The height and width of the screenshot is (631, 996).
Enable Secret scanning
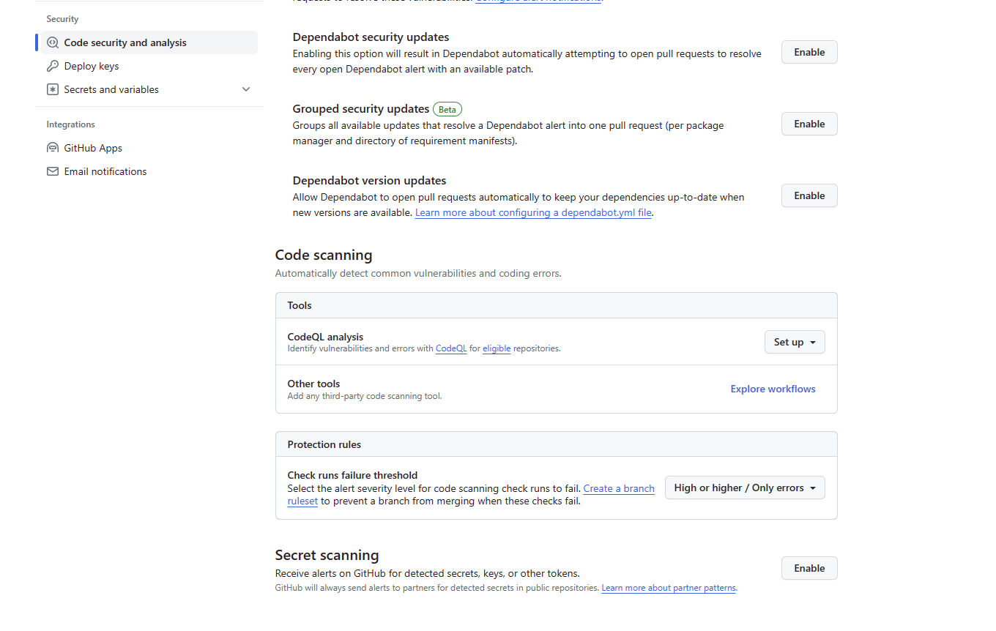point(809,568)
